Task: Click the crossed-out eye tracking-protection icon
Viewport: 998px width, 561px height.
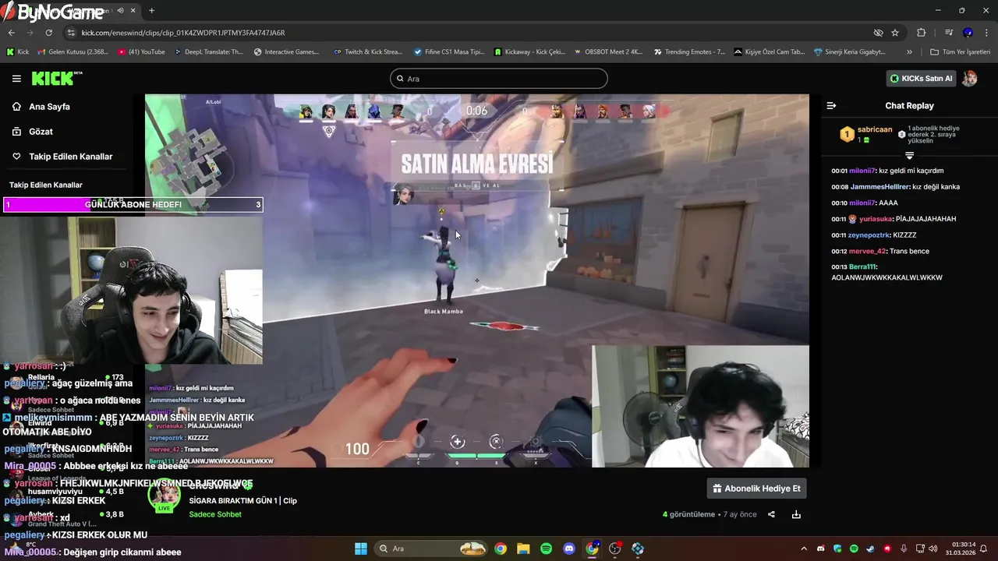Action: click(878, 33)
